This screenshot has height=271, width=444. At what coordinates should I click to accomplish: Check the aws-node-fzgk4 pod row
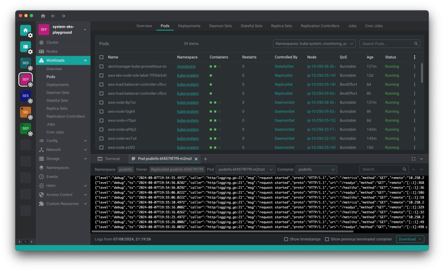tap(101, 112)
